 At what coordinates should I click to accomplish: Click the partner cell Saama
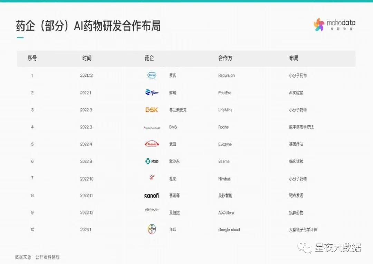[x=224, y=161]
